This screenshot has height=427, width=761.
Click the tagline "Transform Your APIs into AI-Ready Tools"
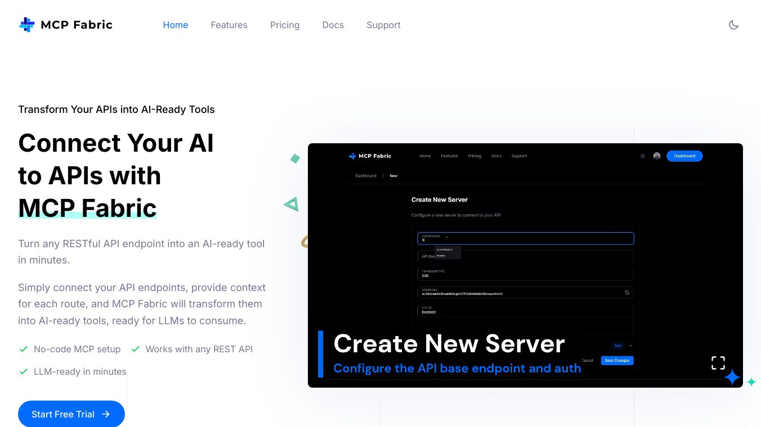[x=117, y=110]
